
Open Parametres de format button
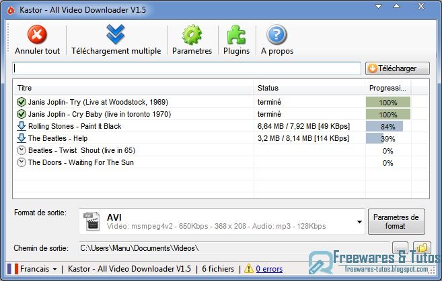[396, 221]
